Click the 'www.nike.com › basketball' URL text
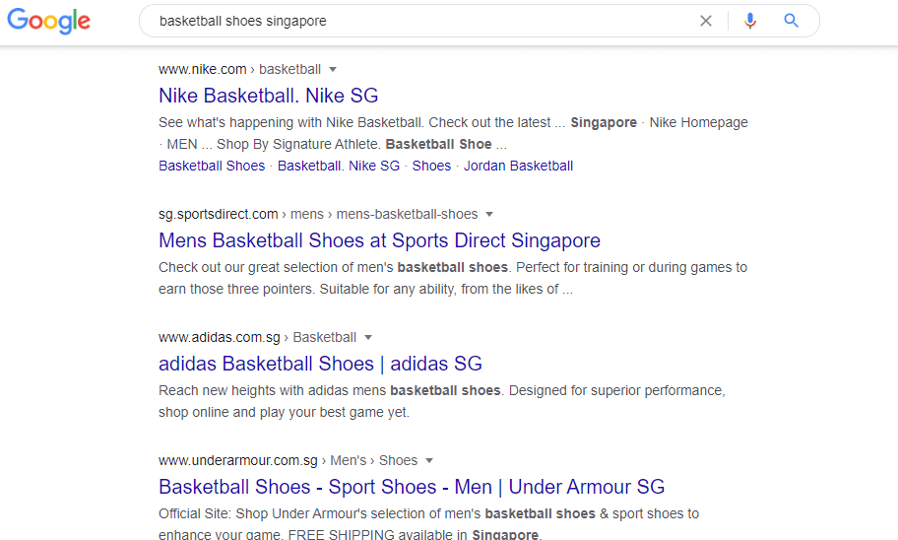 (239, 69)
